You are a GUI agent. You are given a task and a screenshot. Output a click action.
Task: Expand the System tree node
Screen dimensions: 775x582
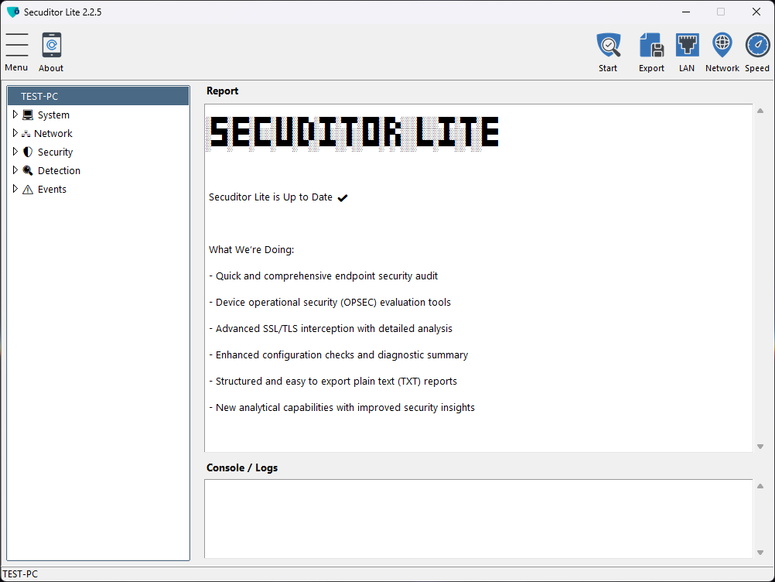pyautogui.click(x=15, y=115)
